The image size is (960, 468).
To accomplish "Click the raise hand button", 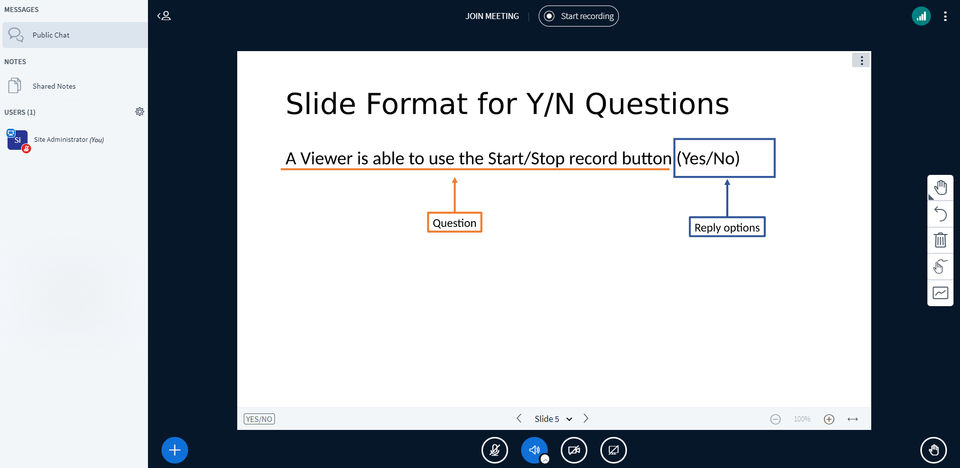I will (933, 450).
